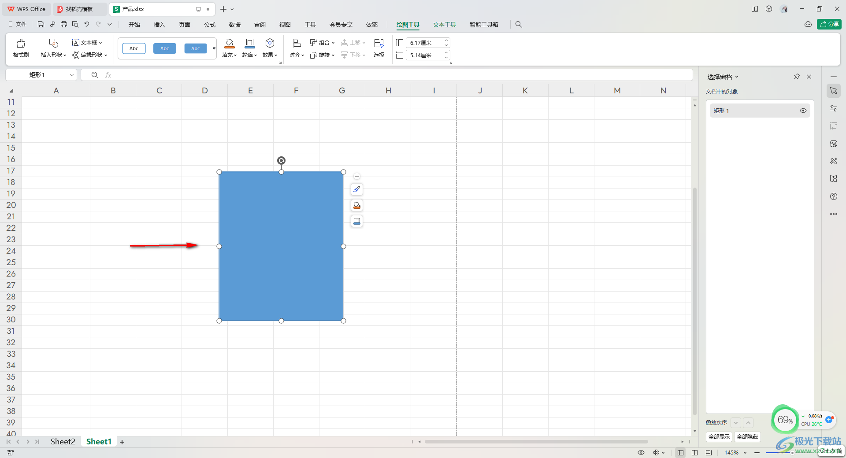Image resolution: width=846 pixels, height=458 pixels.
Task: Open the 组合 group dropdown
Action: click(322, 43)
